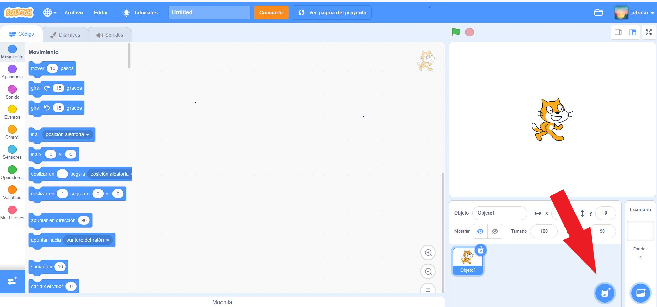657x307 pixels.
Task: Show the sprite using the eye toggle
Action: point(480,231)
